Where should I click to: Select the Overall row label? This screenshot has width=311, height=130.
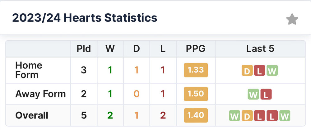[x=32, y=115]
